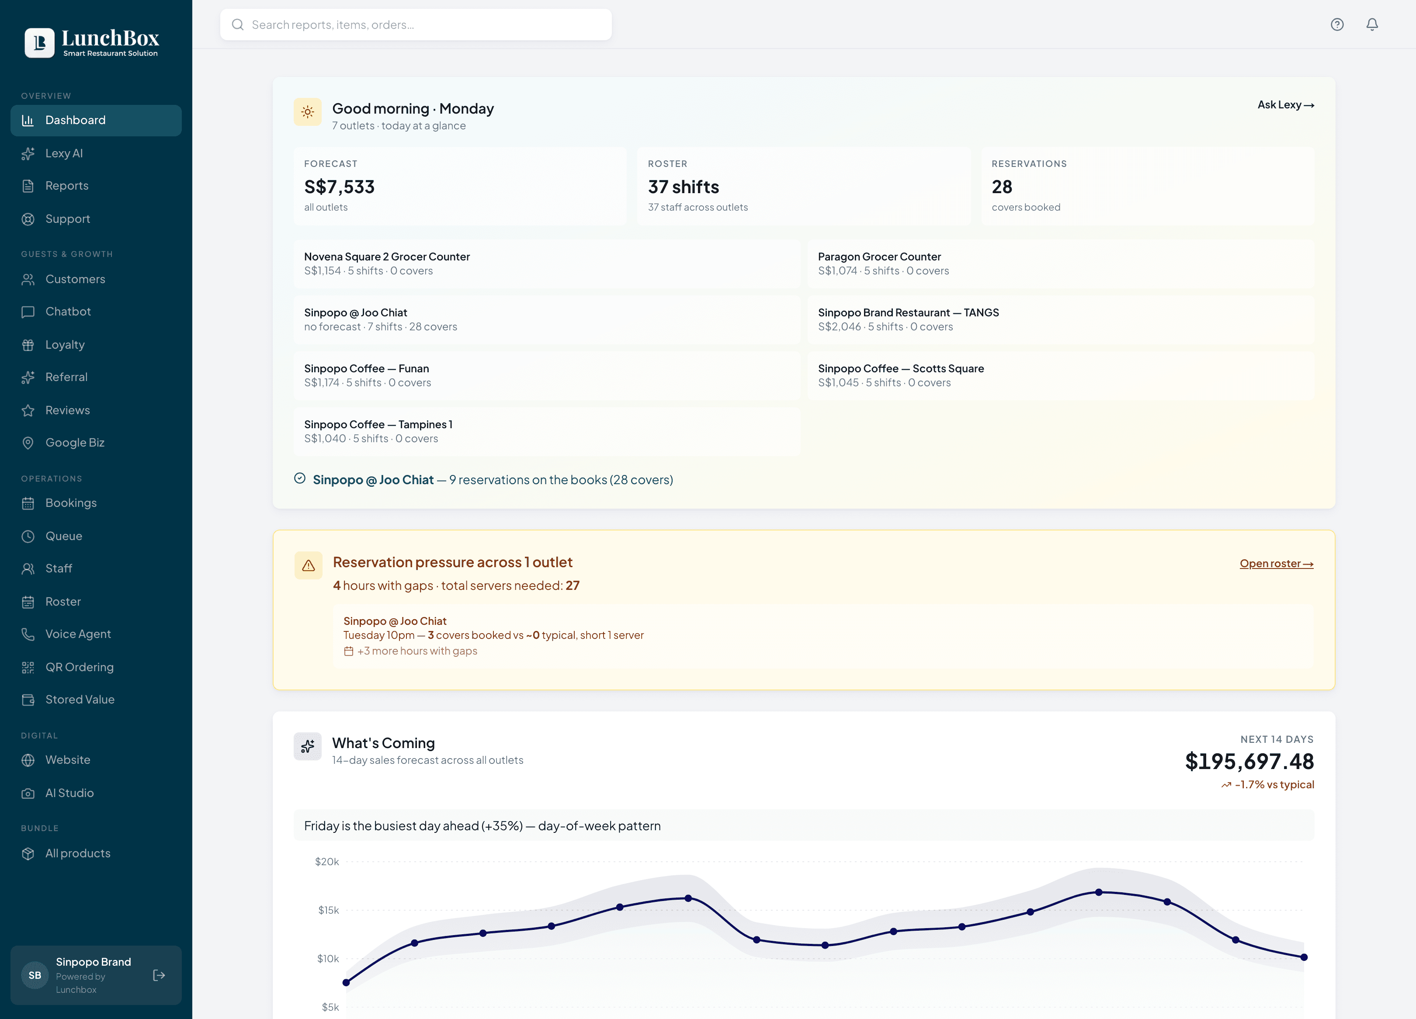This screenshot has height=1019, width=1416.
Task: Open the Novena Square 2 Grocer Counter card
Action: 547,263
